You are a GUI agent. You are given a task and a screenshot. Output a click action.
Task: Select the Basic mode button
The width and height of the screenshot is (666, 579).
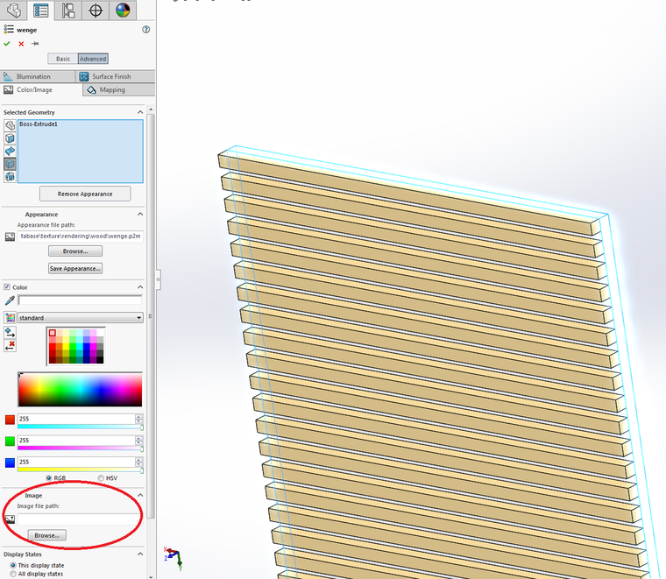coord(63,59)
